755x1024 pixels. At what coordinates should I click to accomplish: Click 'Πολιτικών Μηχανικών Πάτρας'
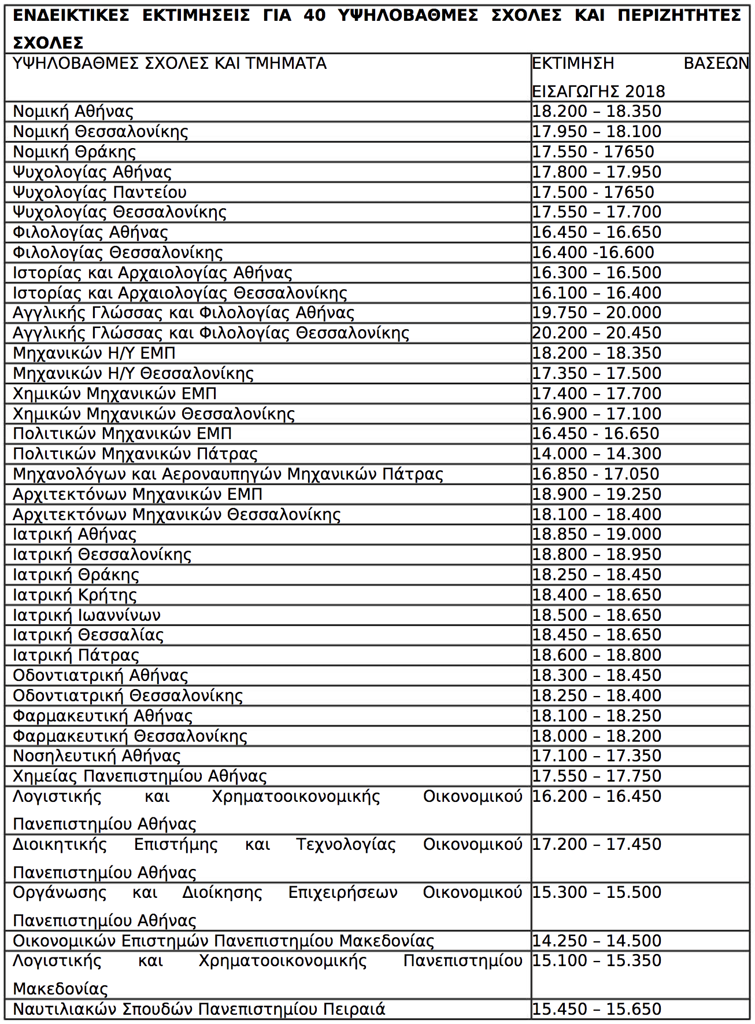click(x=135, y=454)
